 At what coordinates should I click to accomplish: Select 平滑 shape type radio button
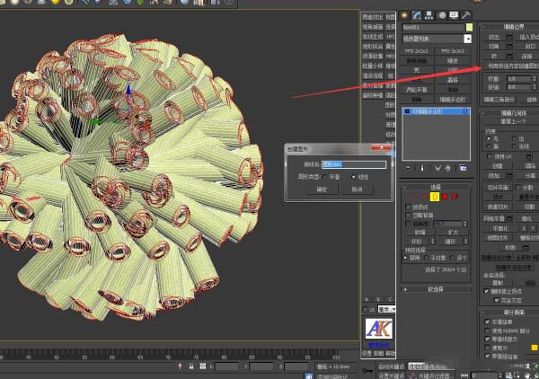coord(324,177)
